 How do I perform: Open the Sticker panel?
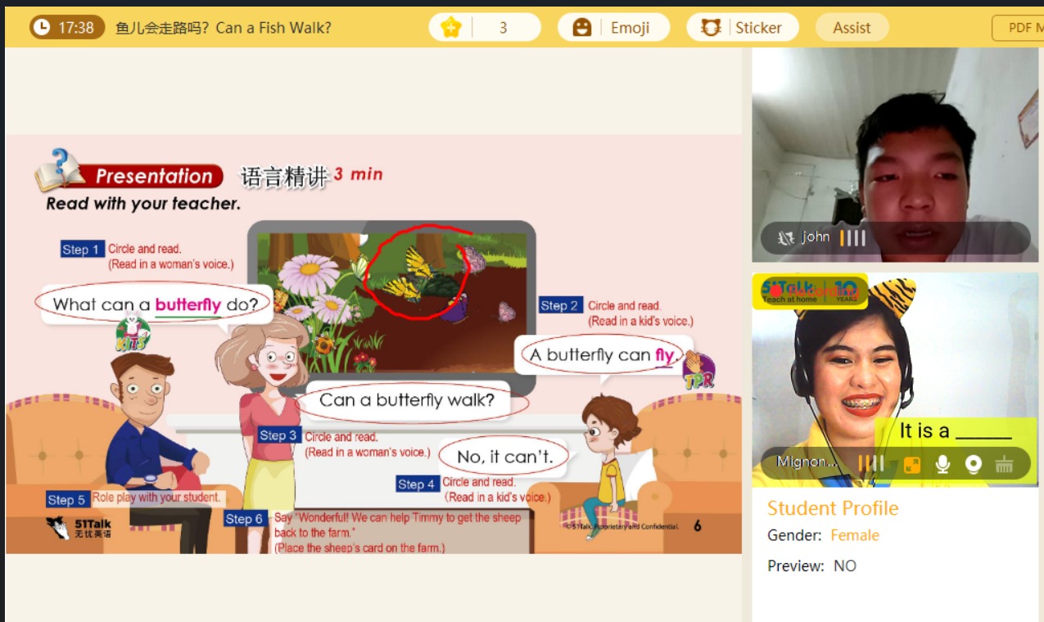(743, 28)
